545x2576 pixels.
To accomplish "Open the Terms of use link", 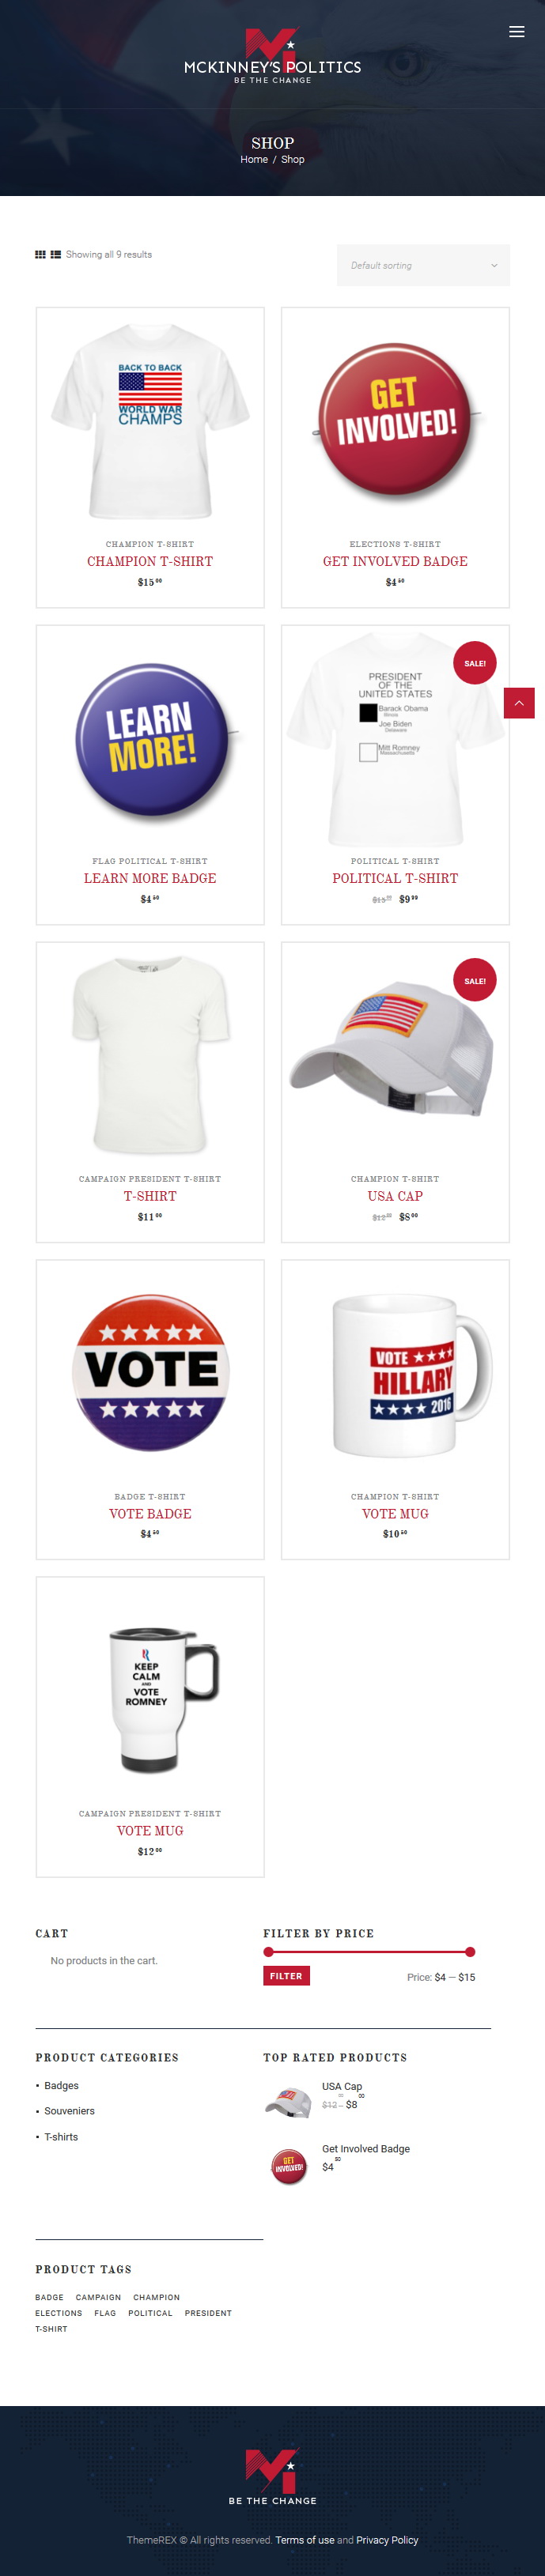I will point(305,2539).
